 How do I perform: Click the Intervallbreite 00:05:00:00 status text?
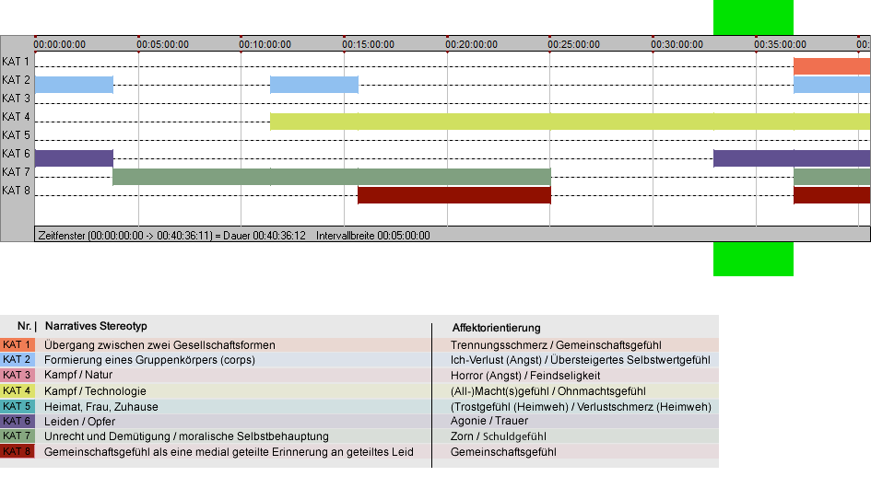coord(372,236)
